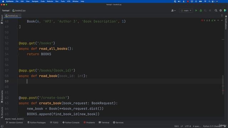
Task: Open Search Everywhere magnifier in toolbar
Action: 216,10
